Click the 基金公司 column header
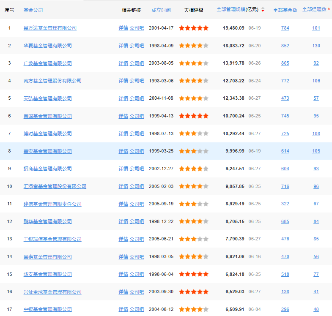This screenshot has height=316, width=332. (33, 10)
